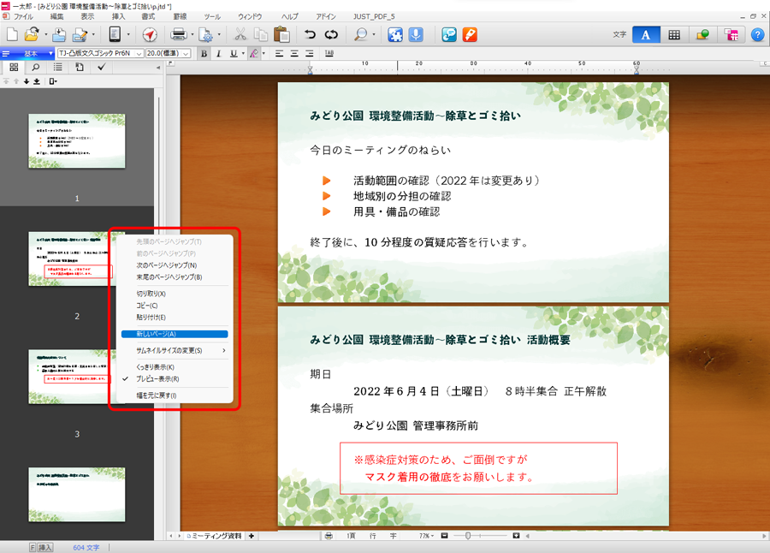Image resolution: width=770 pixels, height=553 pixels.
Task: Switch to the table editing mode icon
Action: [x=674, y=35]
